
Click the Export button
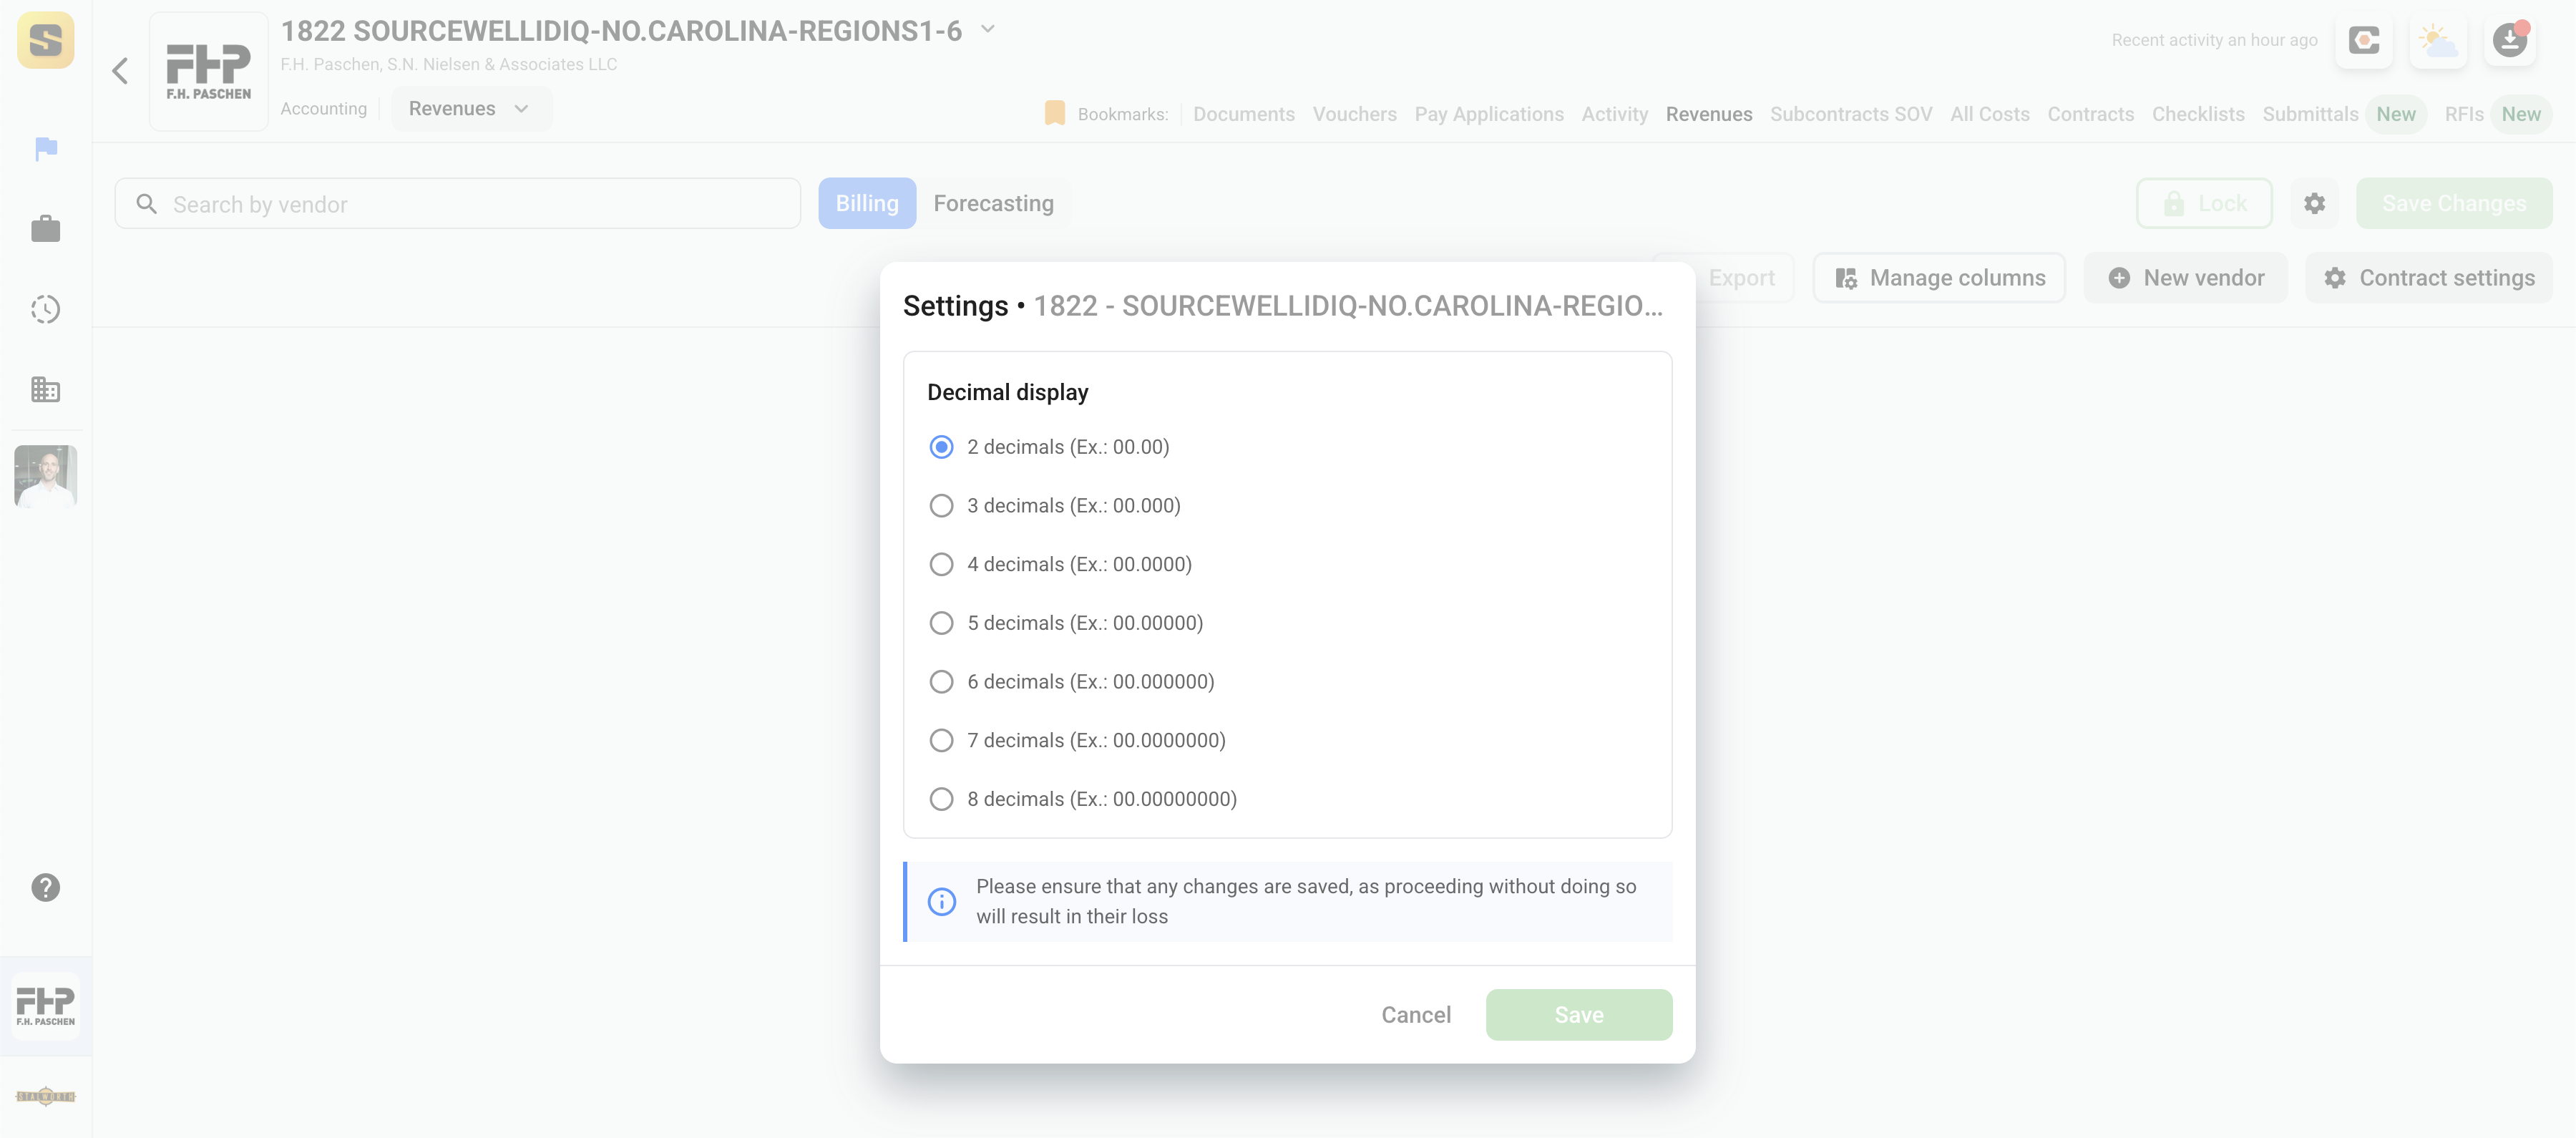point(1741,278)
